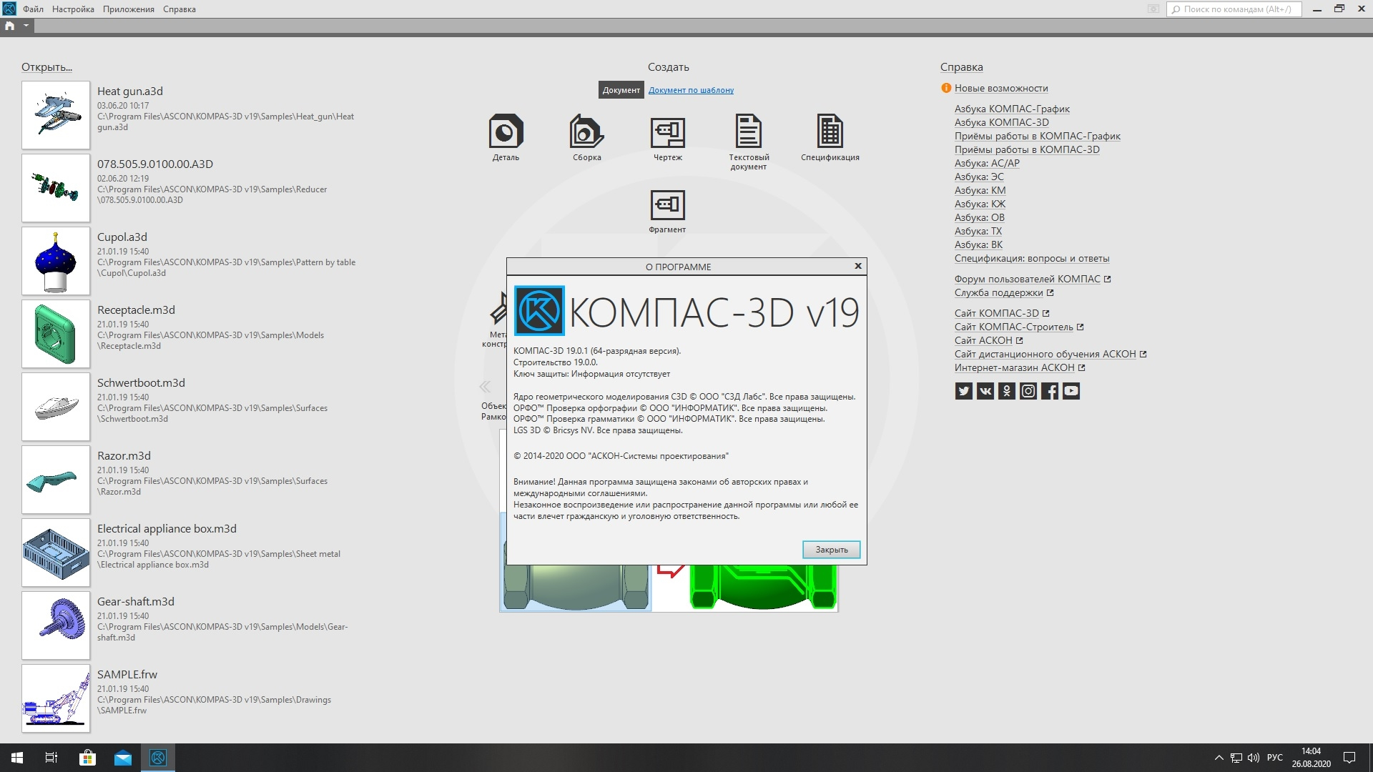
Task: Expand the dropdown arrow beside home icon
Action: point(26,26)
